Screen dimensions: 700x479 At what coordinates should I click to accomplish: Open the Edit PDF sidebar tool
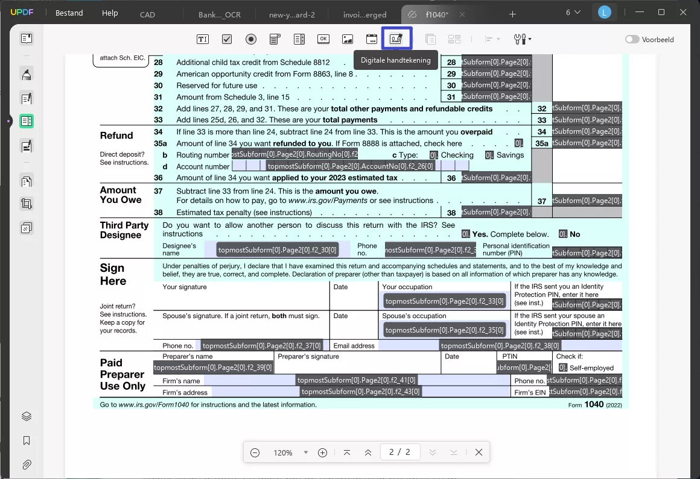click(x=27, y=98)
